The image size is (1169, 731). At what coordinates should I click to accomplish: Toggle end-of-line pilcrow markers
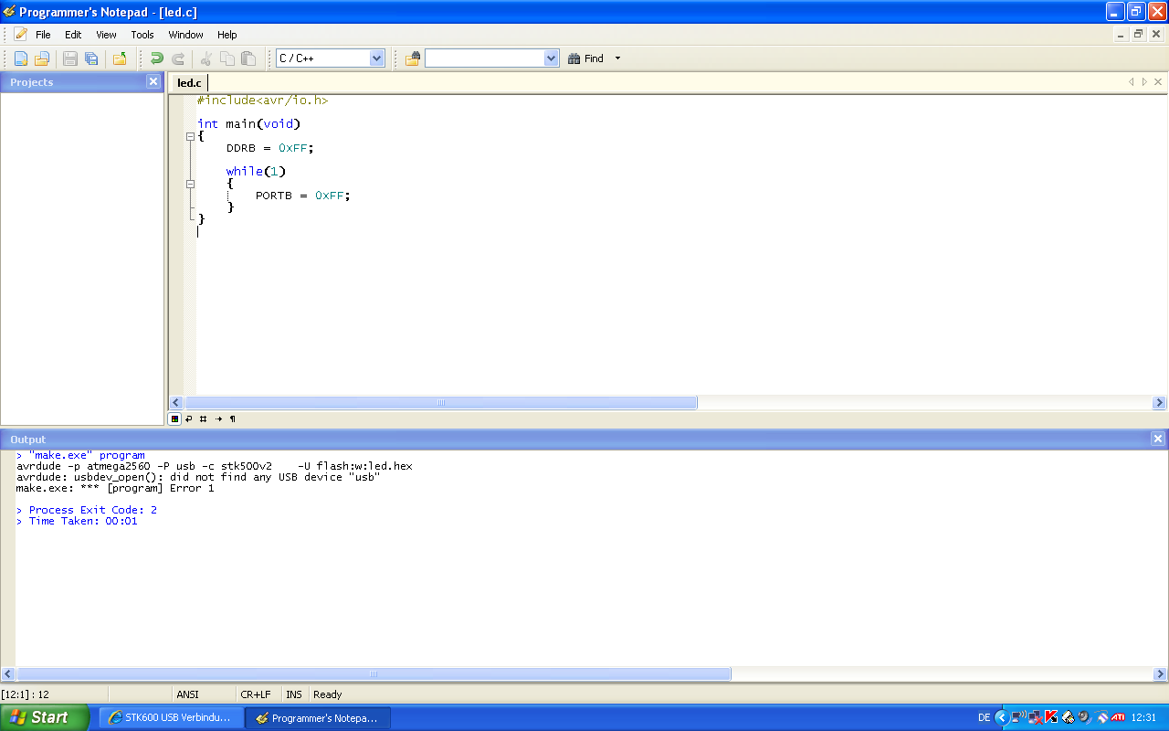point(232,418)
